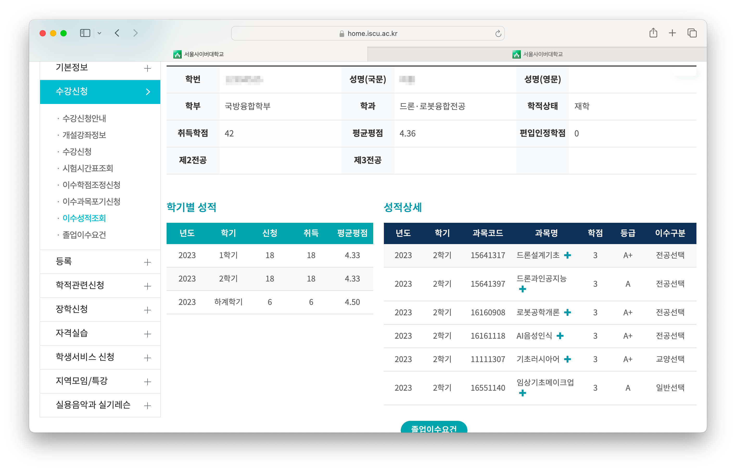Viewport: 736px width, 471px height.
Task: Click the plus icon next to 로봇공학개론
Action: (x=567, y=312)
